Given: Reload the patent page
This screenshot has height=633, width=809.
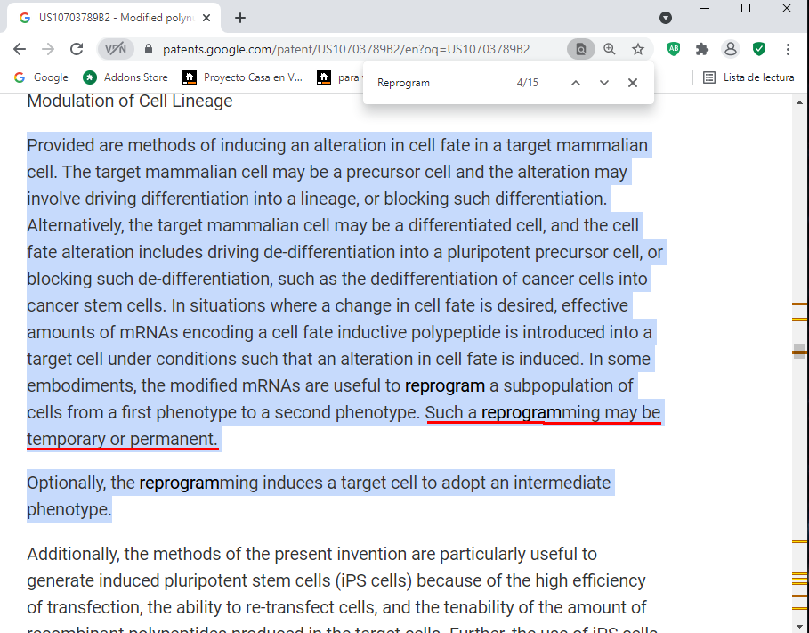Looking at the screenshot, I should click(77, 50).
